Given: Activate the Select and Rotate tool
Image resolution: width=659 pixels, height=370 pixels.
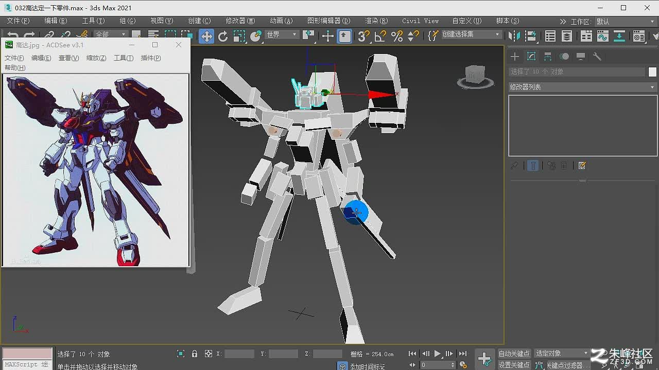Looking at the screenshot, I should tap(223, 36).
